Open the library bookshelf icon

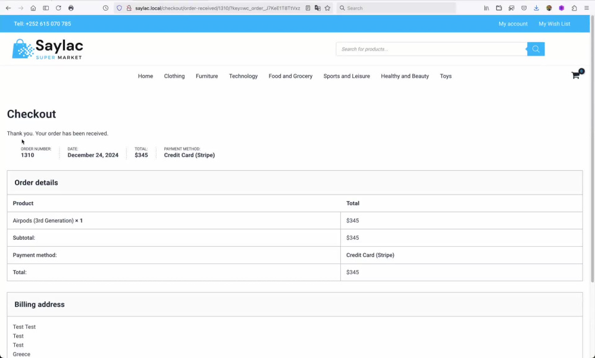pyautogui.click(x=487, y=8)
